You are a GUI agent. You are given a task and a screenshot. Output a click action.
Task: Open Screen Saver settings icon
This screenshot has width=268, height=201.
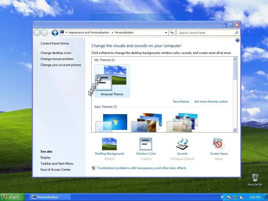click(x=219, y=144)
